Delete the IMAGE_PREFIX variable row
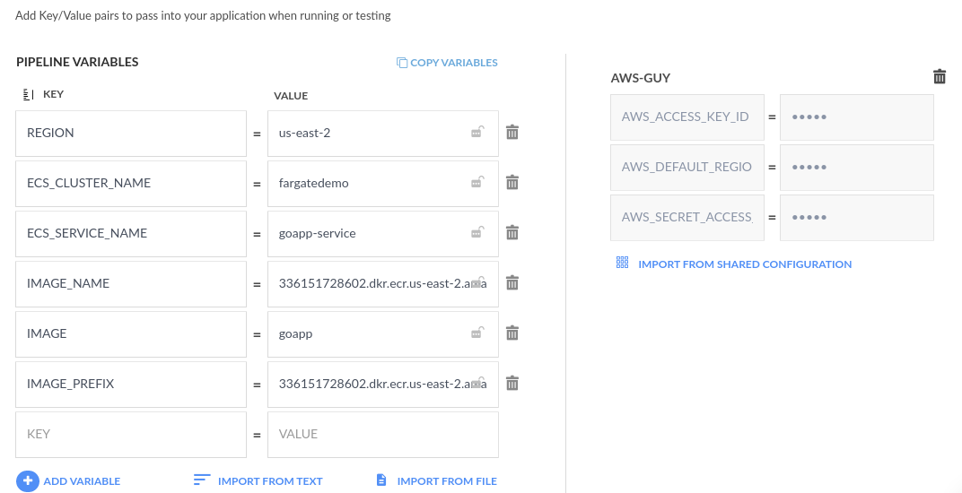Screen dimensions: 962x493 pos(512,384)
